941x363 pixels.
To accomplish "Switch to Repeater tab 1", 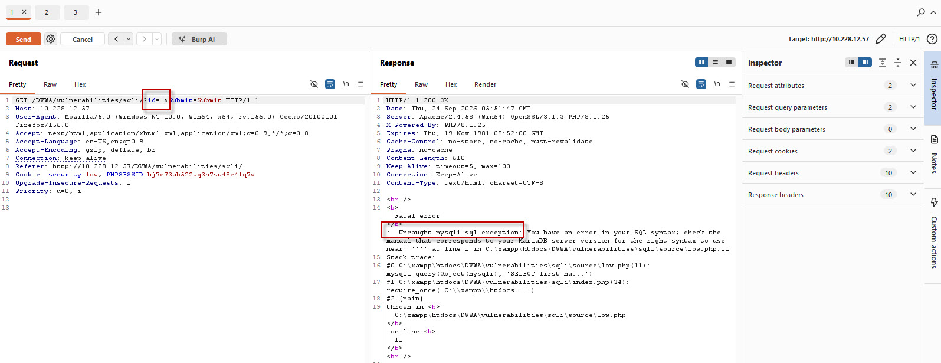I will click(x=12, y=12).
